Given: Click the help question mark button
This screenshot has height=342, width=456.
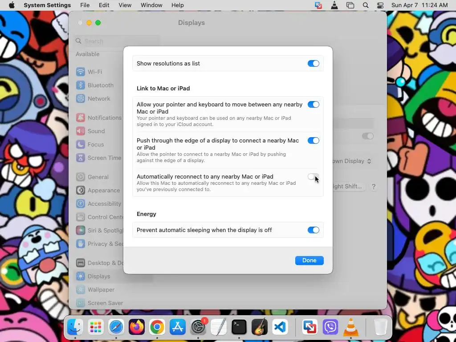Looking at the screenshot, I should tap(374, 187).
